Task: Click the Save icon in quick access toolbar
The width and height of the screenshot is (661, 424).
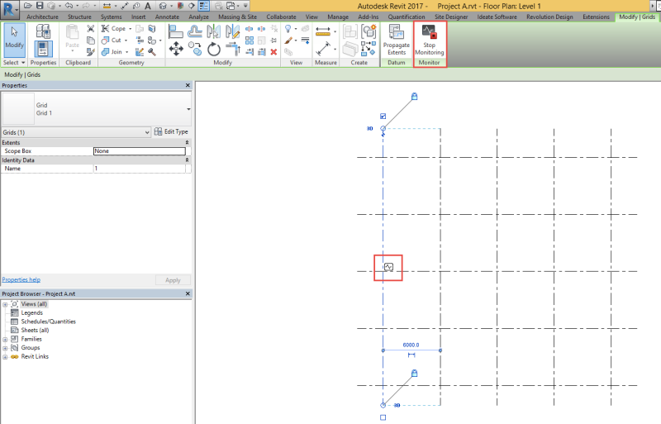Action: tap(40, 6)
